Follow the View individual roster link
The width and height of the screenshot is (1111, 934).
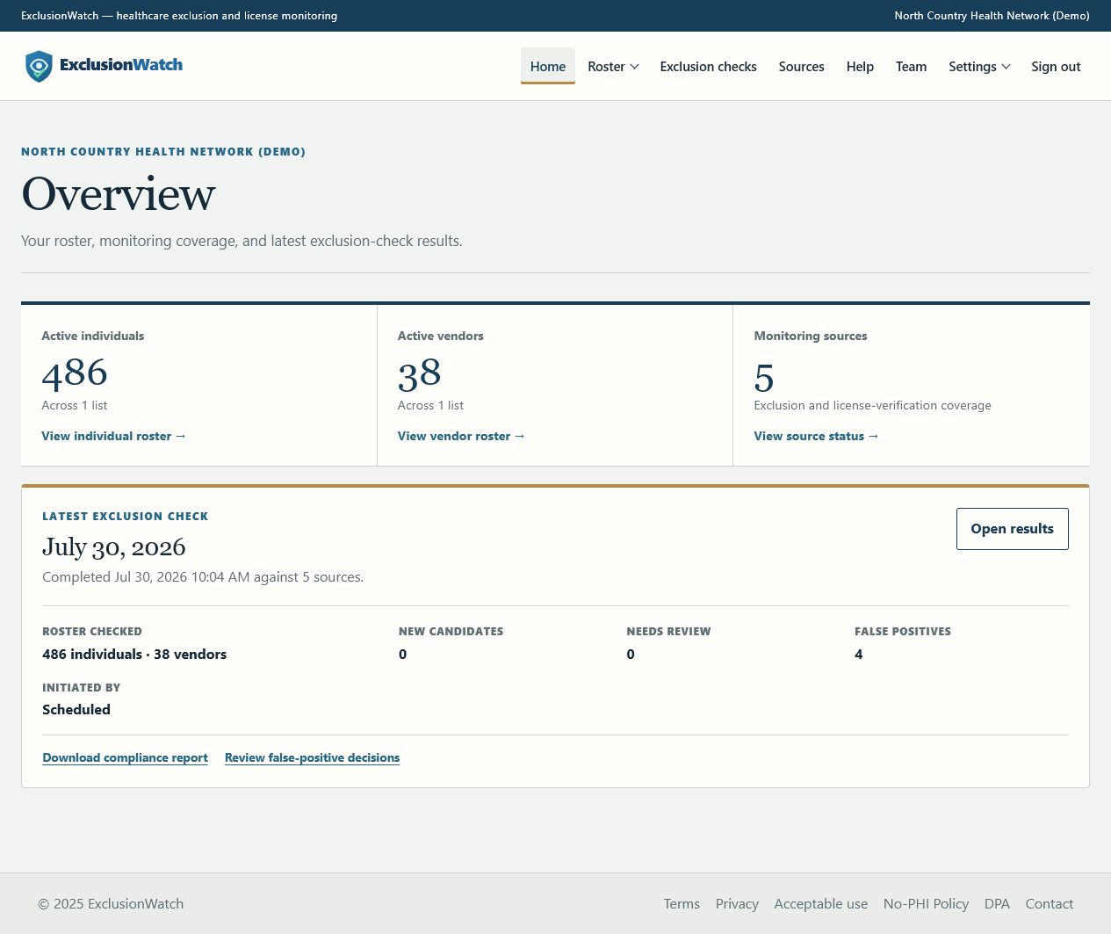tap(114, 436)
